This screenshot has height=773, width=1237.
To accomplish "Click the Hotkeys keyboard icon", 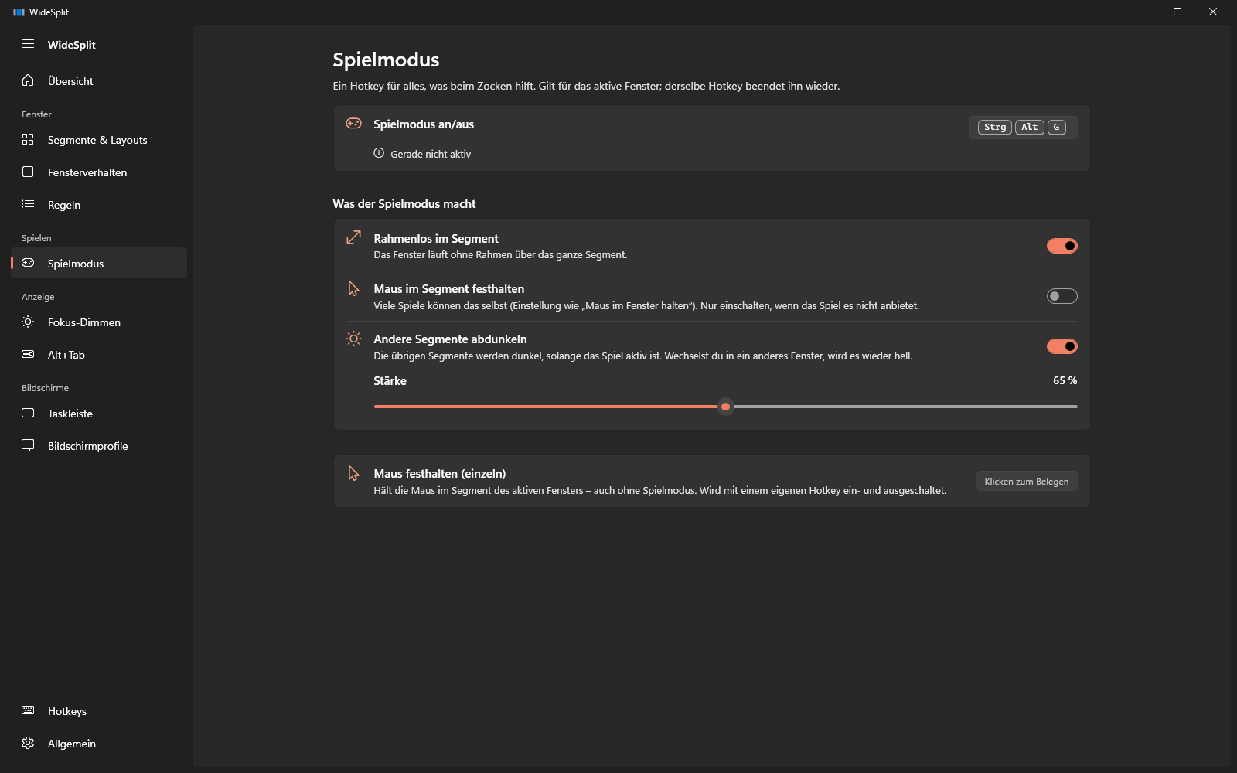I will (x=28, y=710).
